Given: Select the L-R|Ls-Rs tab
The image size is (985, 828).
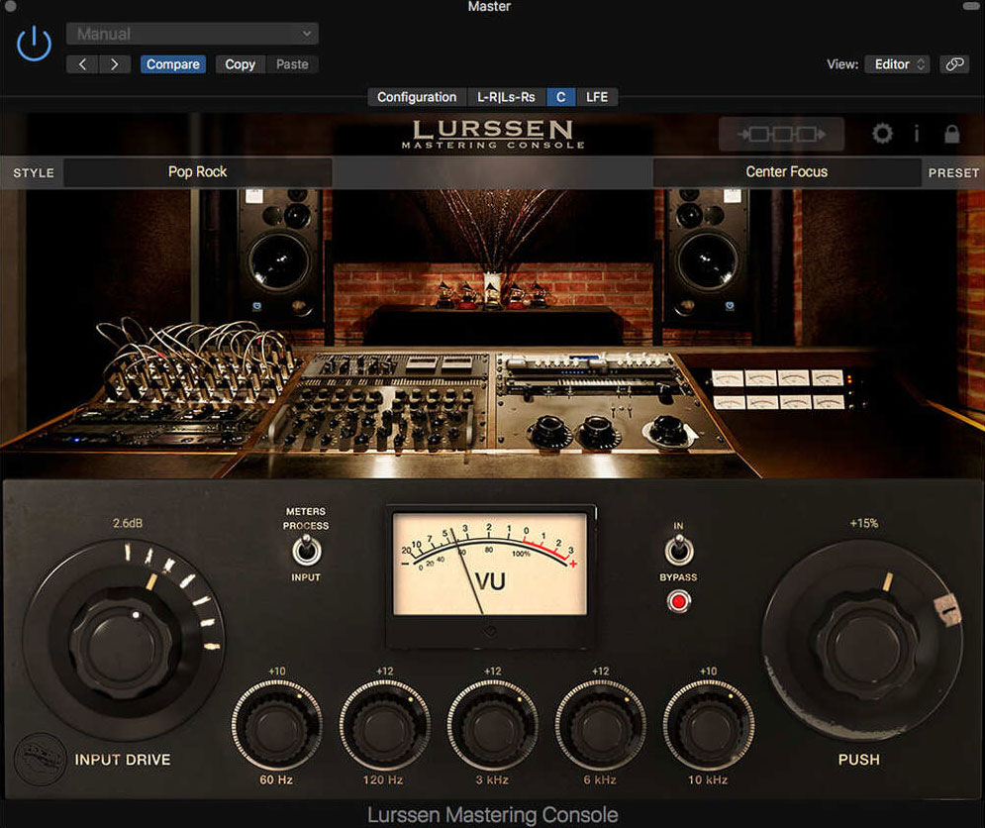Looking at the screenshot, I should (506, 97).
